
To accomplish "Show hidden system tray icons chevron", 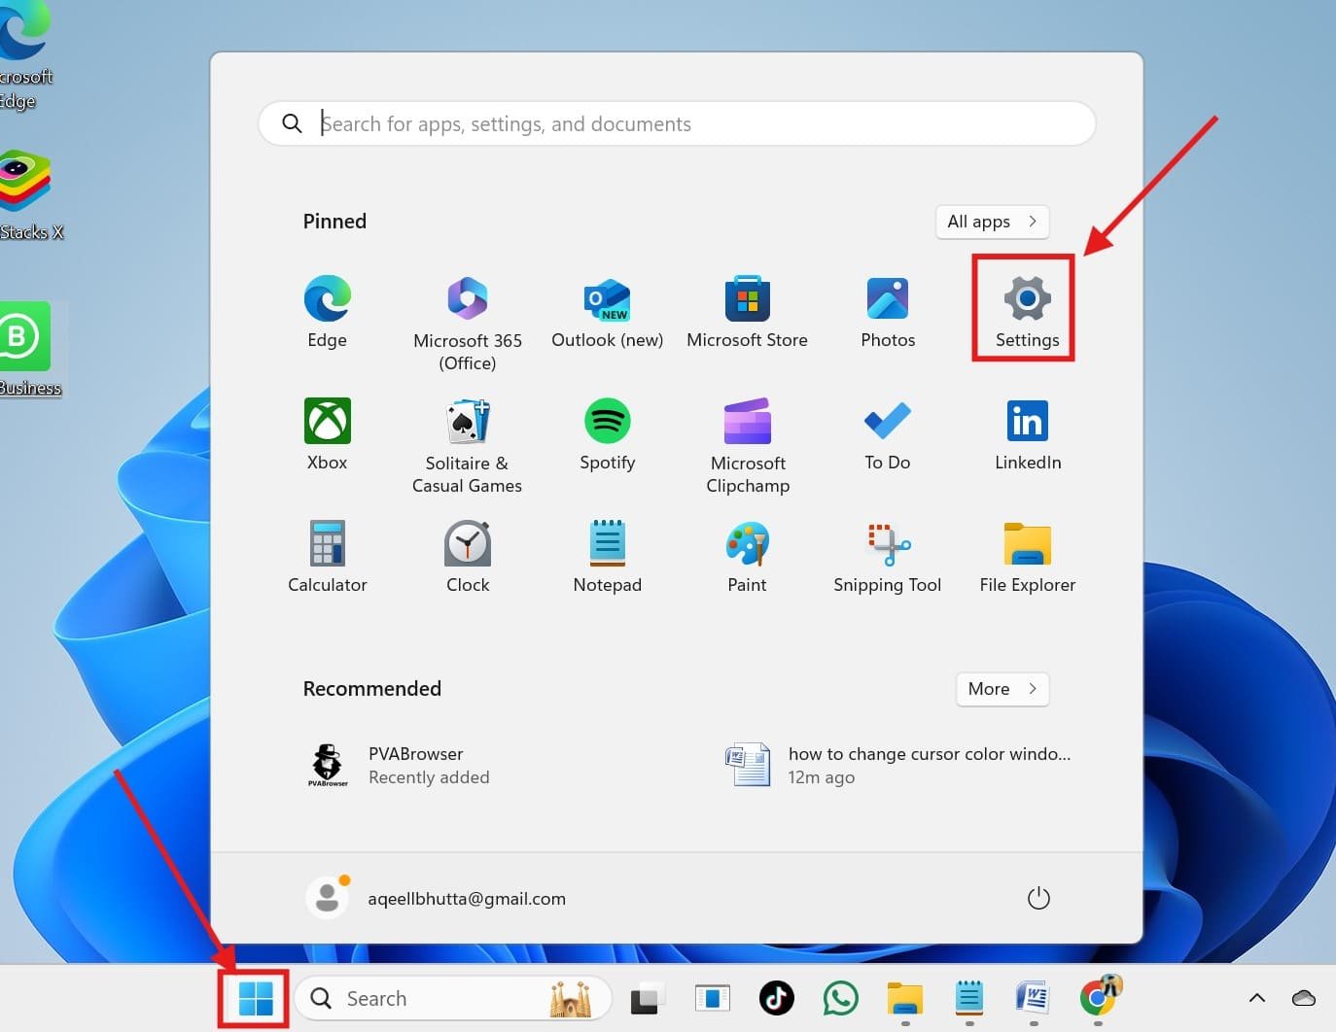I will (1256, 998).
